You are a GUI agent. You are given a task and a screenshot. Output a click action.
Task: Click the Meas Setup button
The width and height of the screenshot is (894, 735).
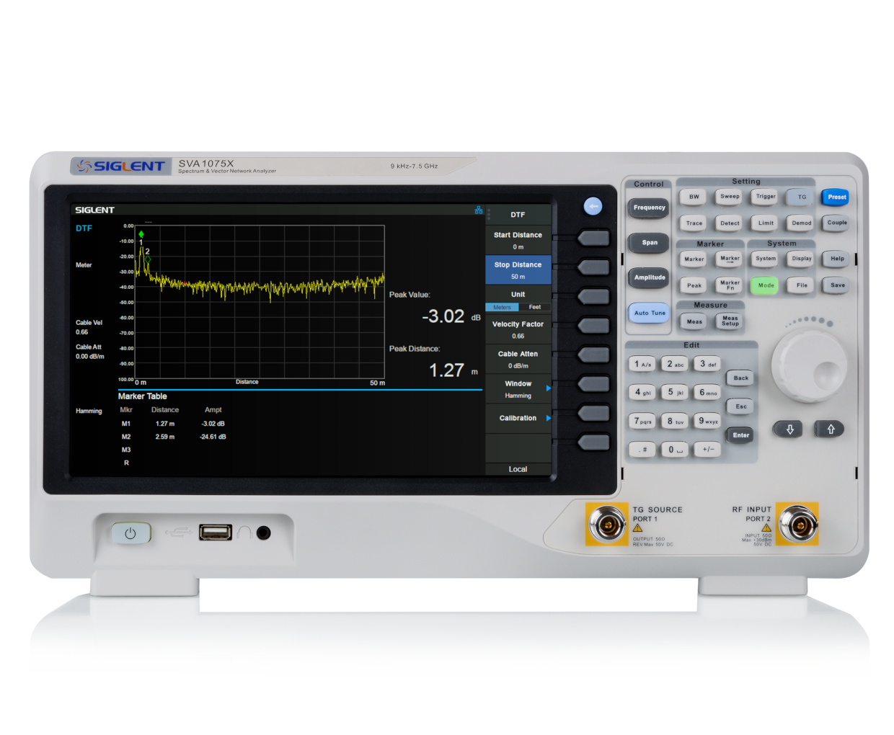pyautogui.click(x=730, y=321)
